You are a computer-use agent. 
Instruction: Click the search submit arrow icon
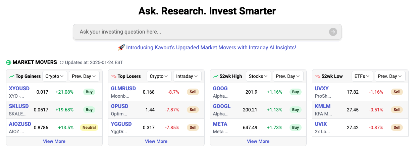333,32
